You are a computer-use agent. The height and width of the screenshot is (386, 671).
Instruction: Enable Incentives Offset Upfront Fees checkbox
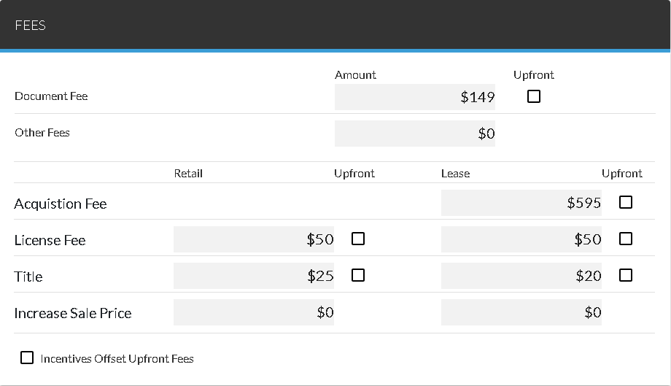[27, 358]
